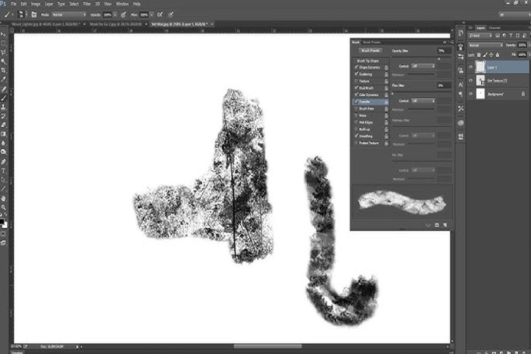This screenshot has height=354, width=531.
Task: Click the Brush Presets button
Action: [x=371, y=51]
